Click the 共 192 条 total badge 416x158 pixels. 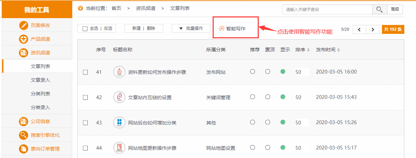pos(393,29)
